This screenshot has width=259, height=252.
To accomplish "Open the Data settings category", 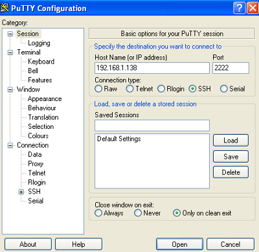I will (x=35, y=154).
